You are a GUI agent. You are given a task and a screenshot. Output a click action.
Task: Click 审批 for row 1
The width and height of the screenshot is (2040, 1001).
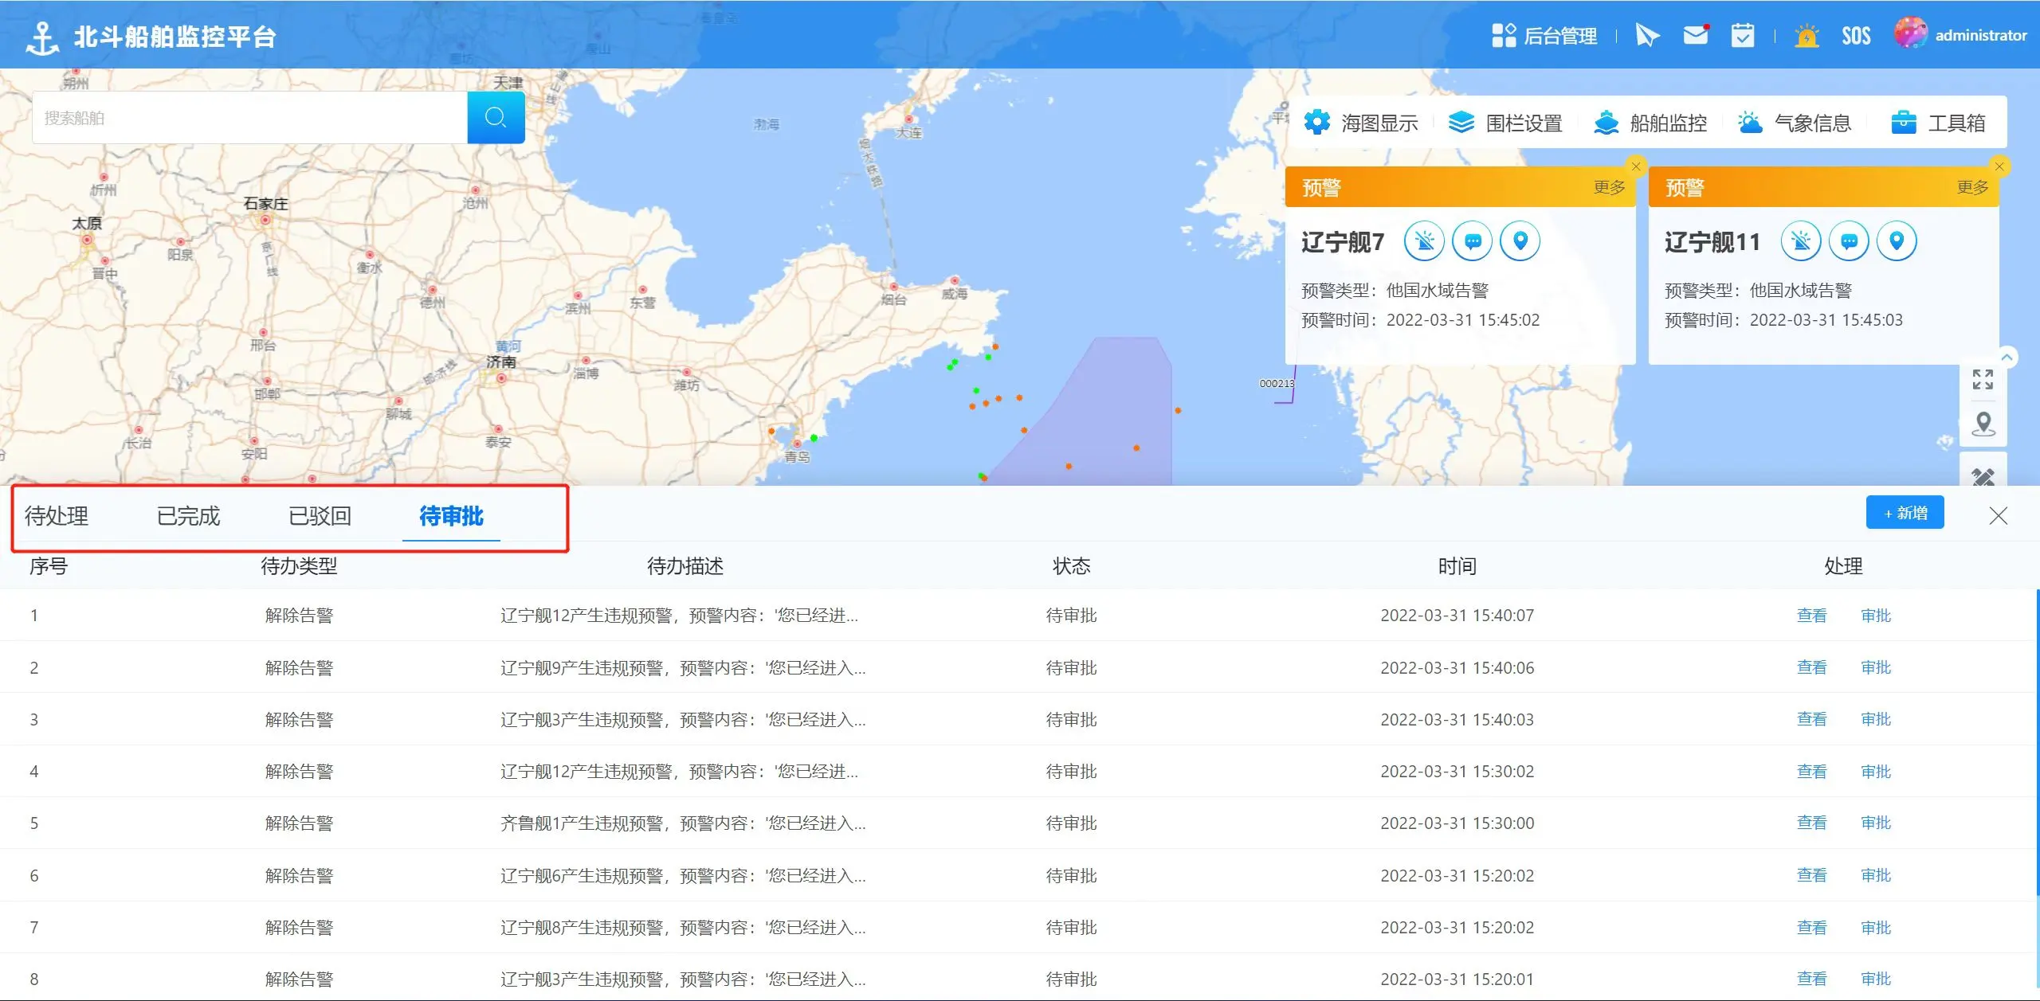(1876, 616)
